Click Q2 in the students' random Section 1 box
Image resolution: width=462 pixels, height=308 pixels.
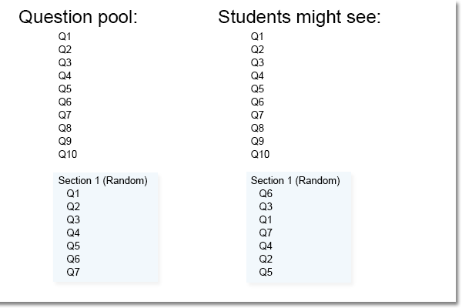pyautogui.click(x=266, y=259)
